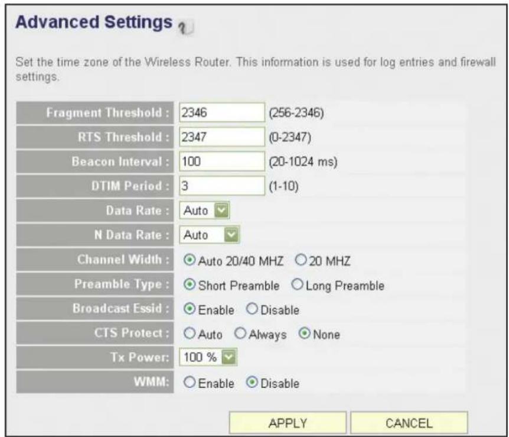Select the Beacon Interval text box

(222, 161)
